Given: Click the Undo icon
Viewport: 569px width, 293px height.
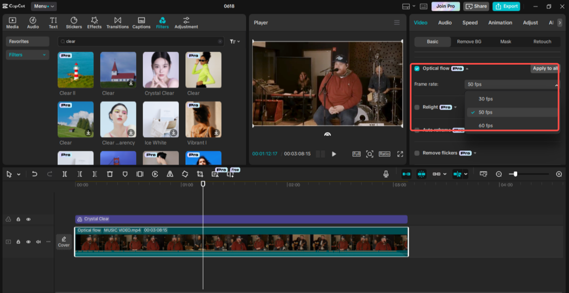Looking at the screenshot, I should 35,174.
